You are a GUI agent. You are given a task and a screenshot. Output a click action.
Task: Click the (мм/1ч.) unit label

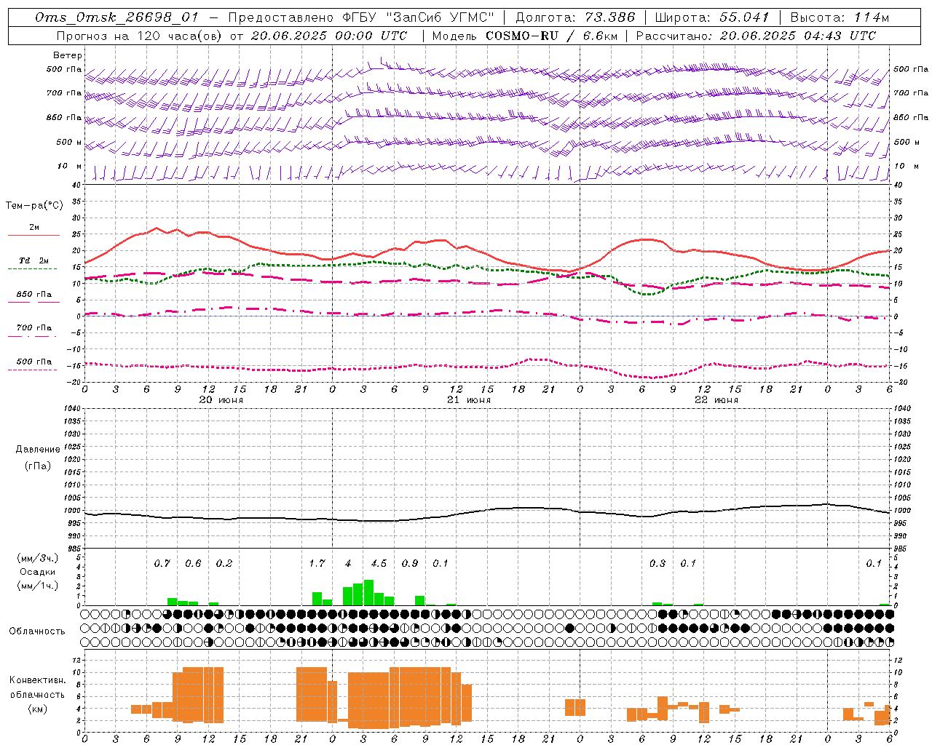coord(38,586)
